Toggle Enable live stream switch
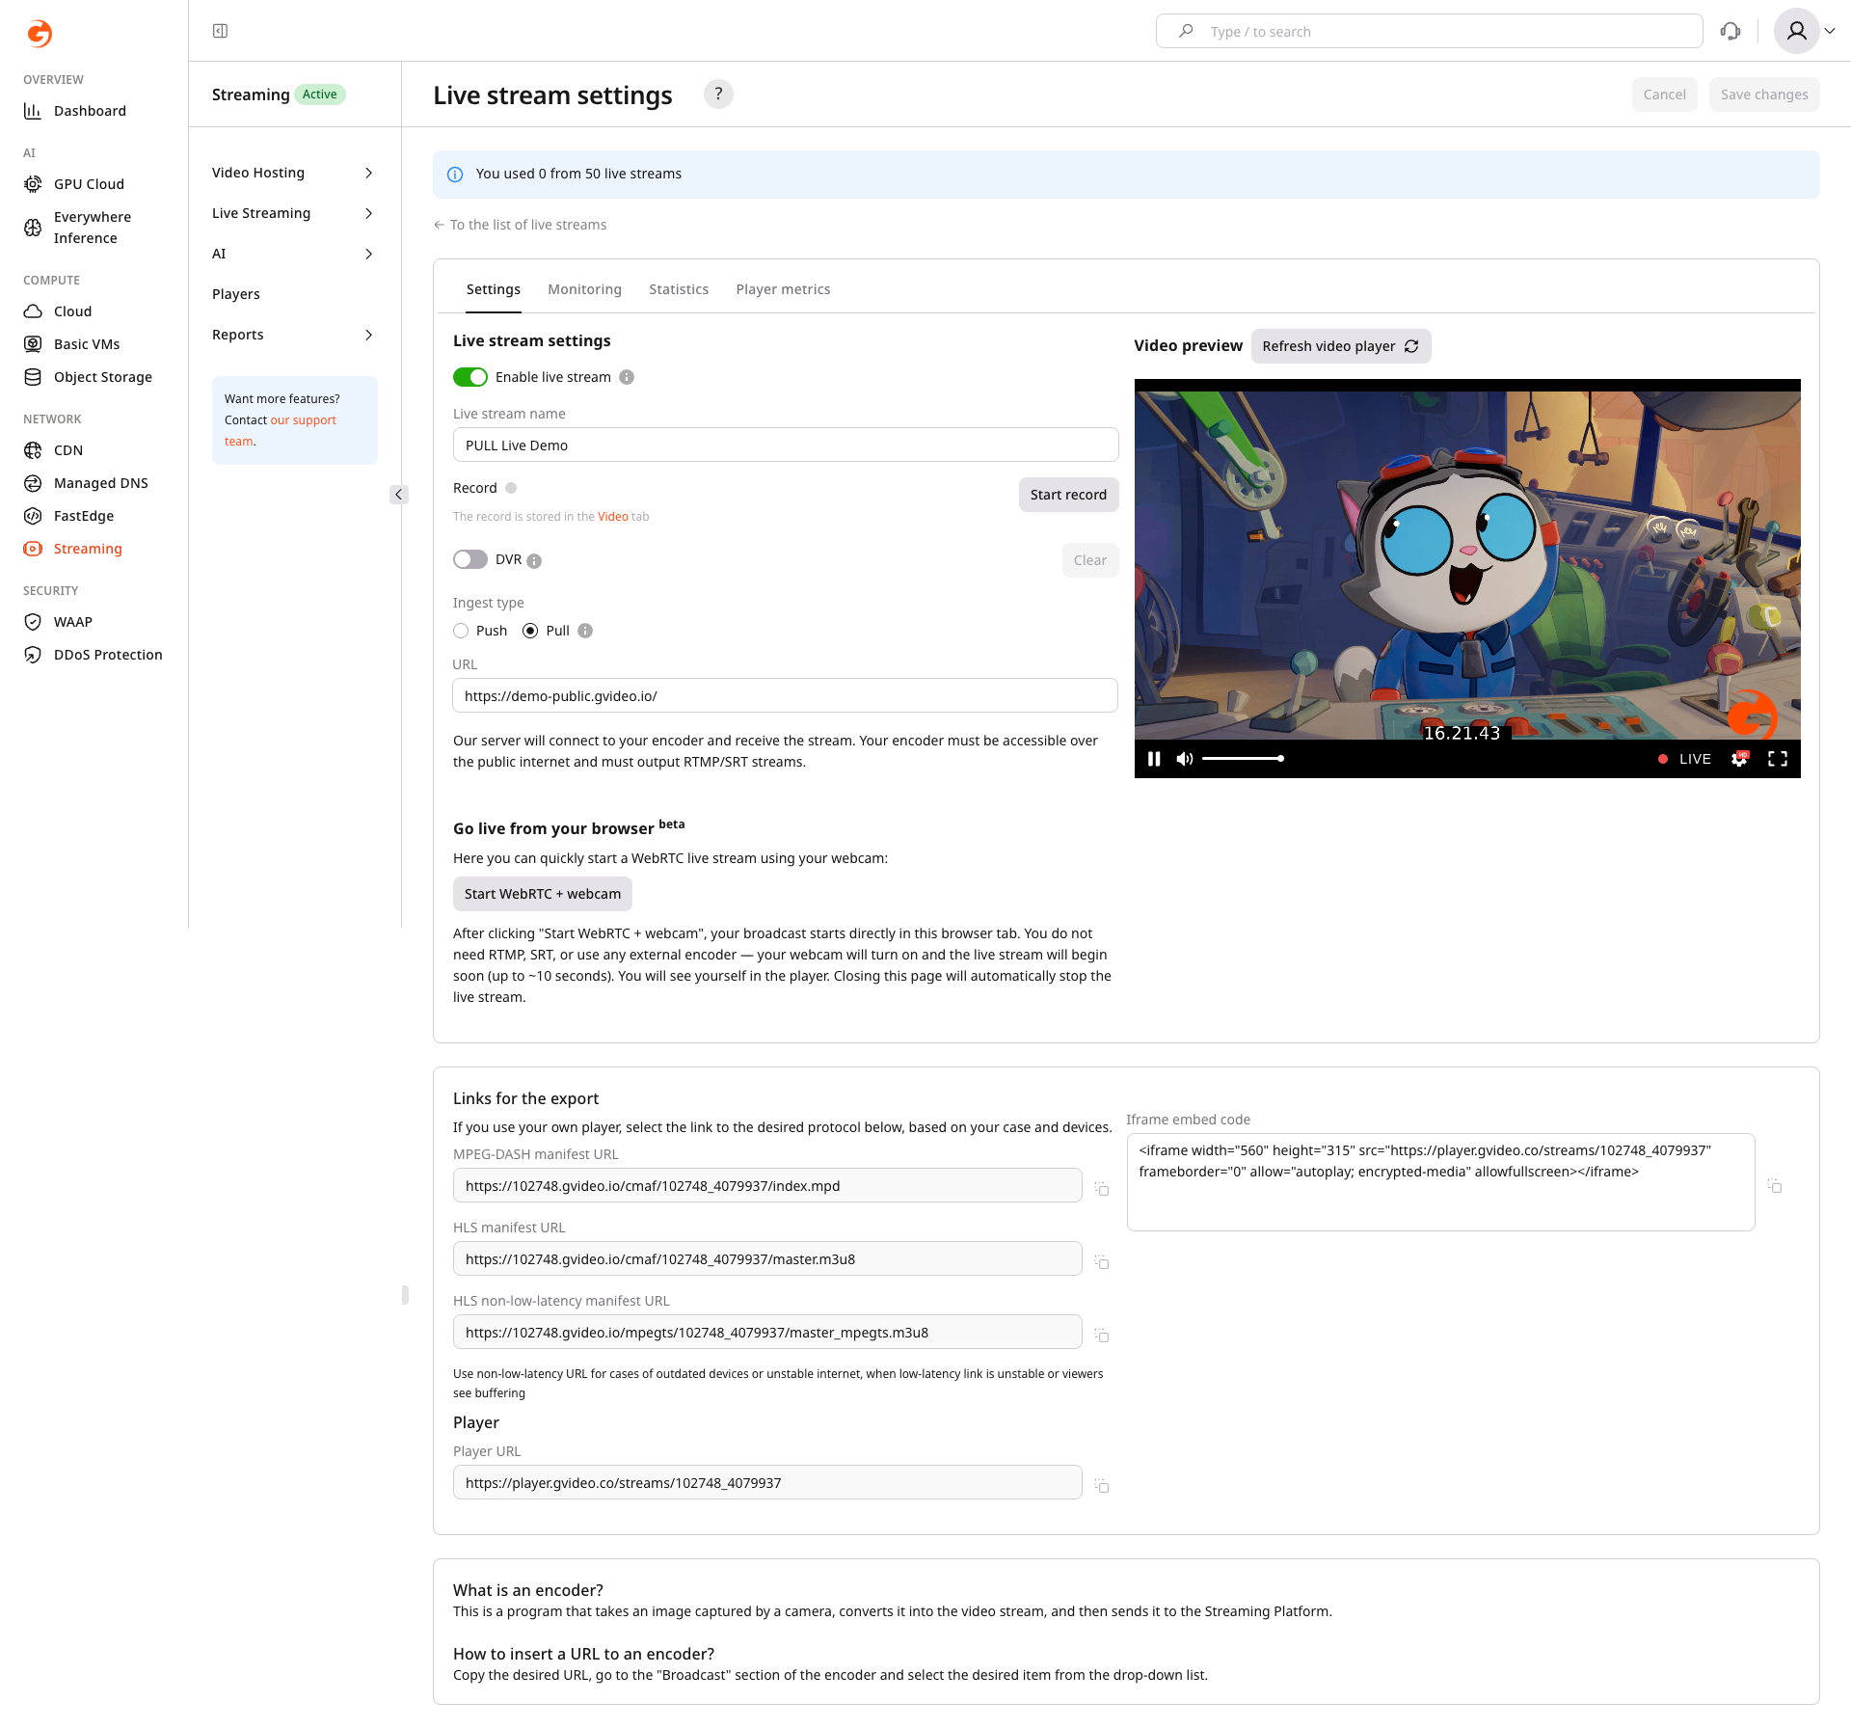 (470, 377)
